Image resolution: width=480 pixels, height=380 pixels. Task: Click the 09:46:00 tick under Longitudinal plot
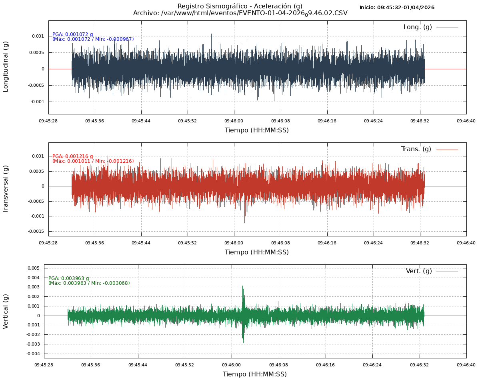tap(234, 120)
